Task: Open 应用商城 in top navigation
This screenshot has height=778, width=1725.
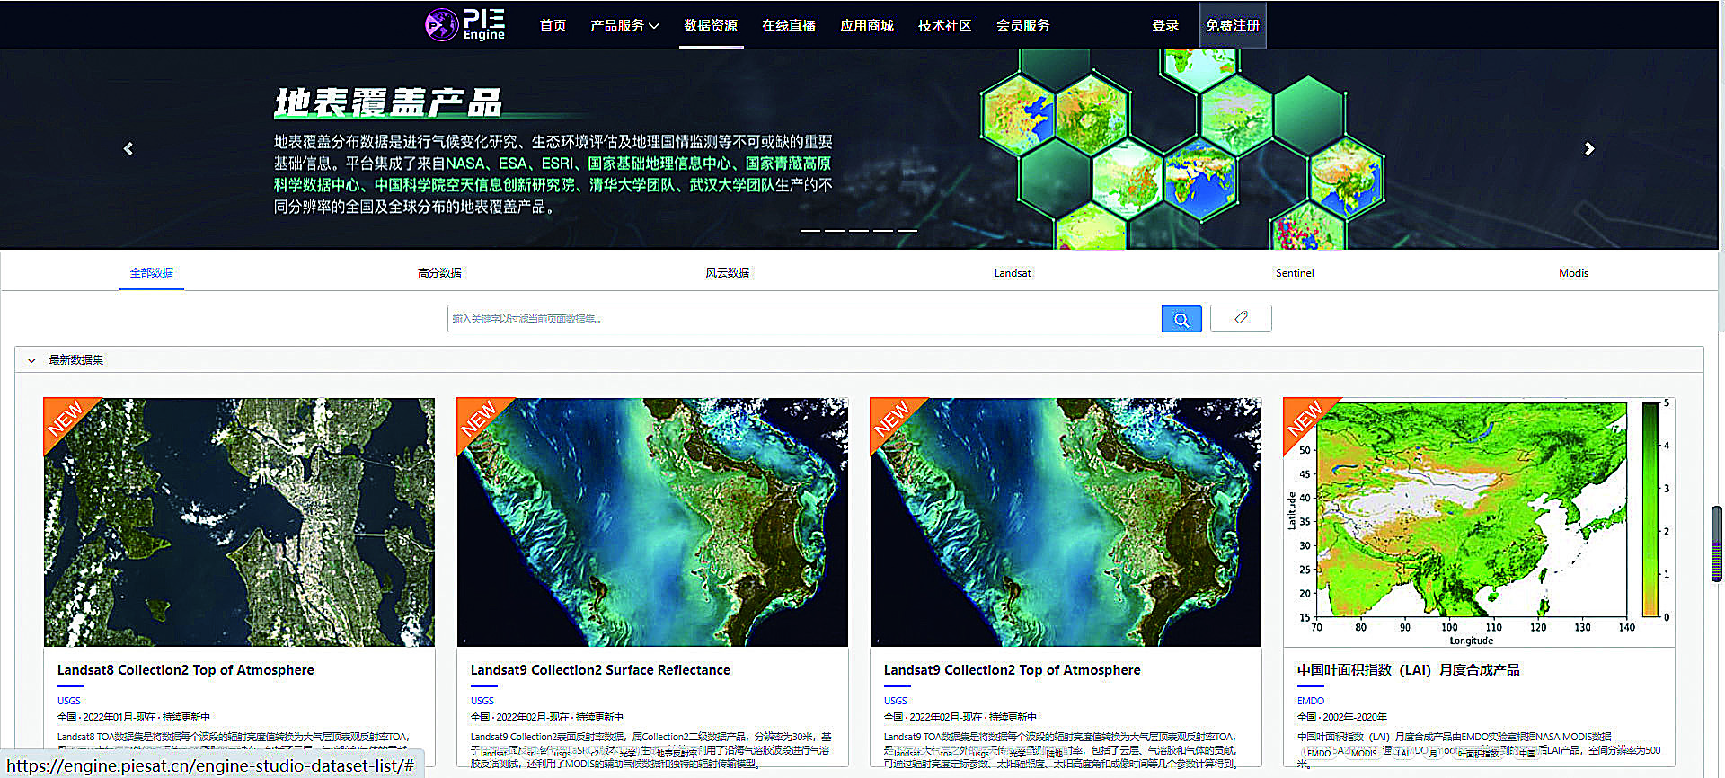Action: [867, 25]
